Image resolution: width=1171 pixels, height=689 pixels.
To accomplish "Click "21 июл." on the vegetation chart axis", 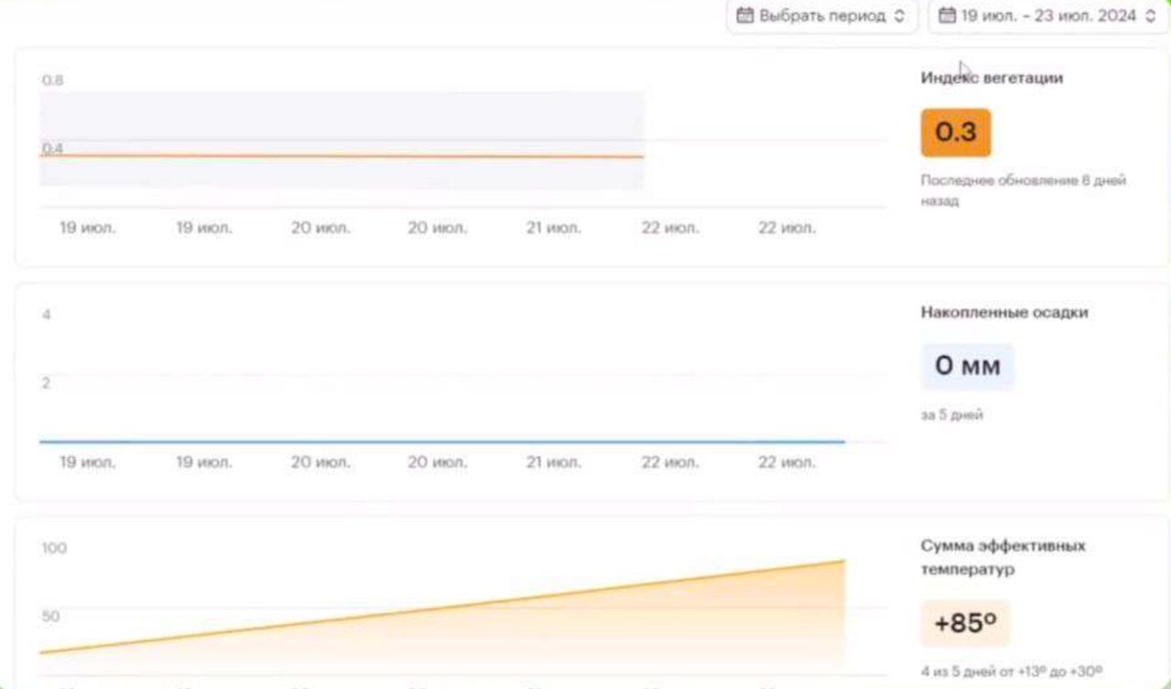I will click(553, 228).
